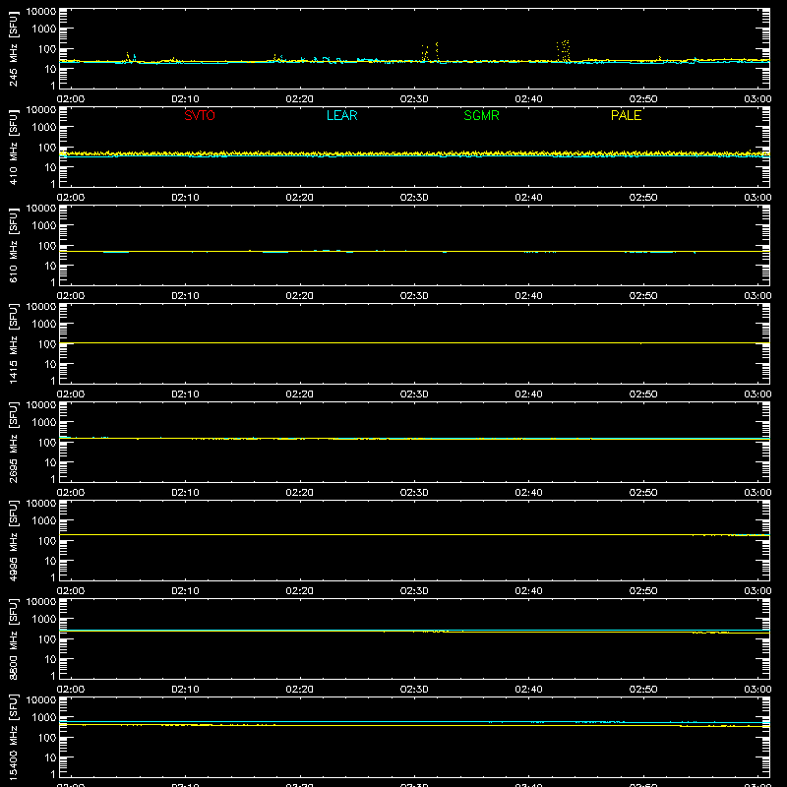Screen dimensions: 787x787
Task: Click 02:40 tick label under 245 MHz plot
Action: pos(528,99)
